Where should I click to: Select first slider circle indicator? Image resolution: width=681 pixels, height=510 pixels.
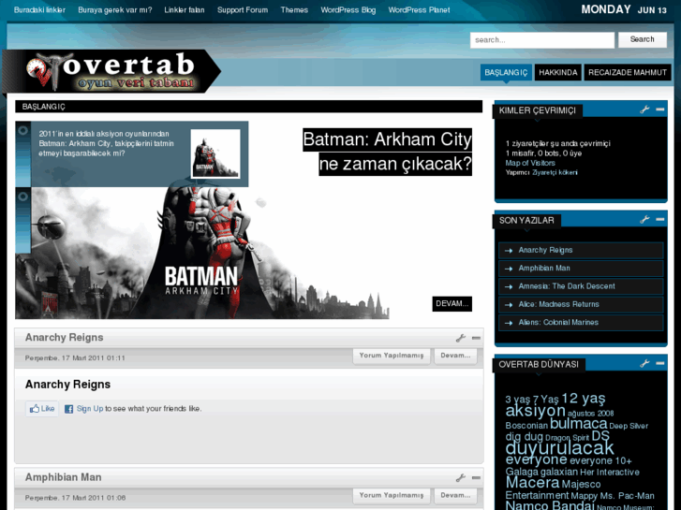pos(23,130)
